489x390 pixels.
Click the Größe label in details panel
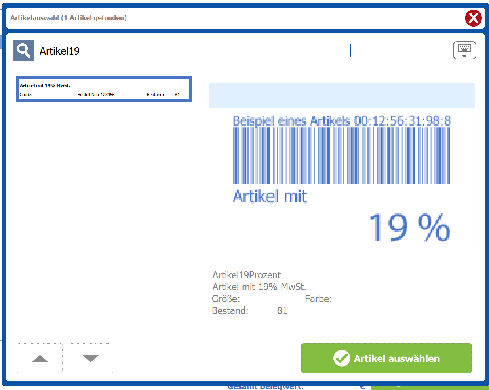(x=226, y=299)
